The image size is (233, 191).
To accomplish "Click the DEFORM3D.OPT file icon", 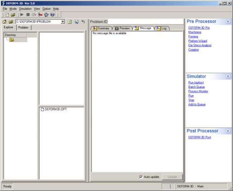I will pyautogui.click(x=42, y=109).
